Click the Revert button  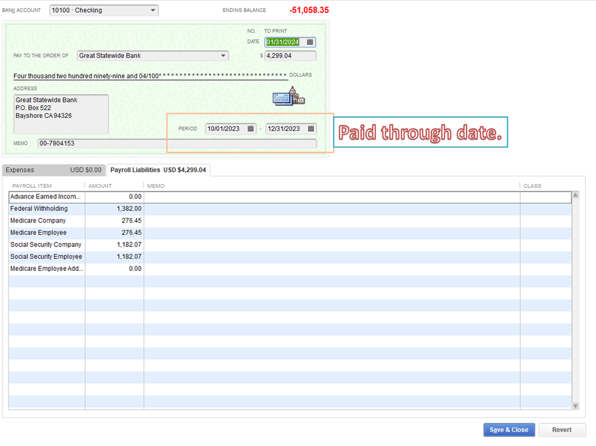click(562, 430)
